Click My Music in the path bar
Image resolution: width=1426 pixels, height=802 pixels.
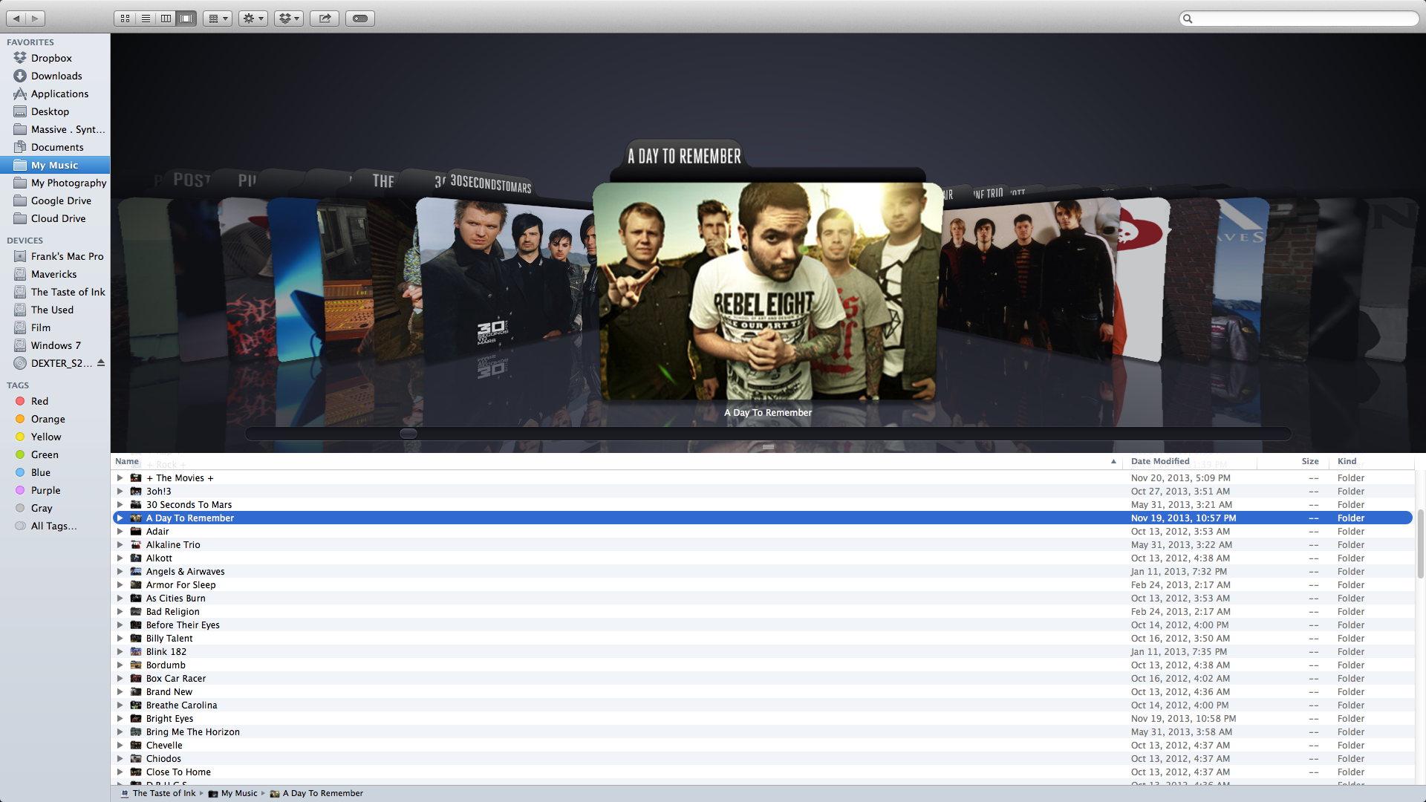point(239,793)
